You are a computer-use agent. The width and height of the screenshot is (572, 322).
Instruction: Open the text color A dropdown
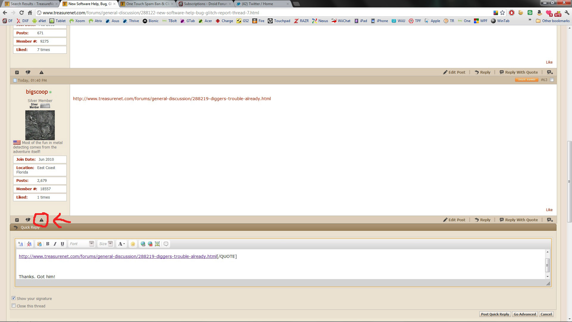122,244
